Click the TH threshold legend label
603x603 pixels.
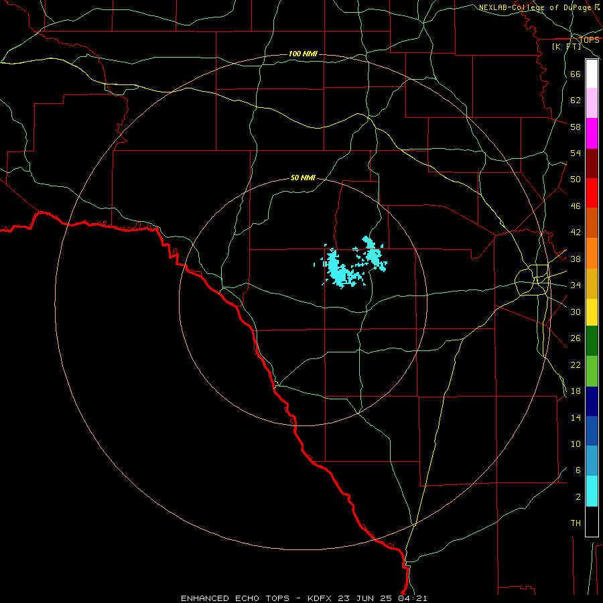point(576,523)
